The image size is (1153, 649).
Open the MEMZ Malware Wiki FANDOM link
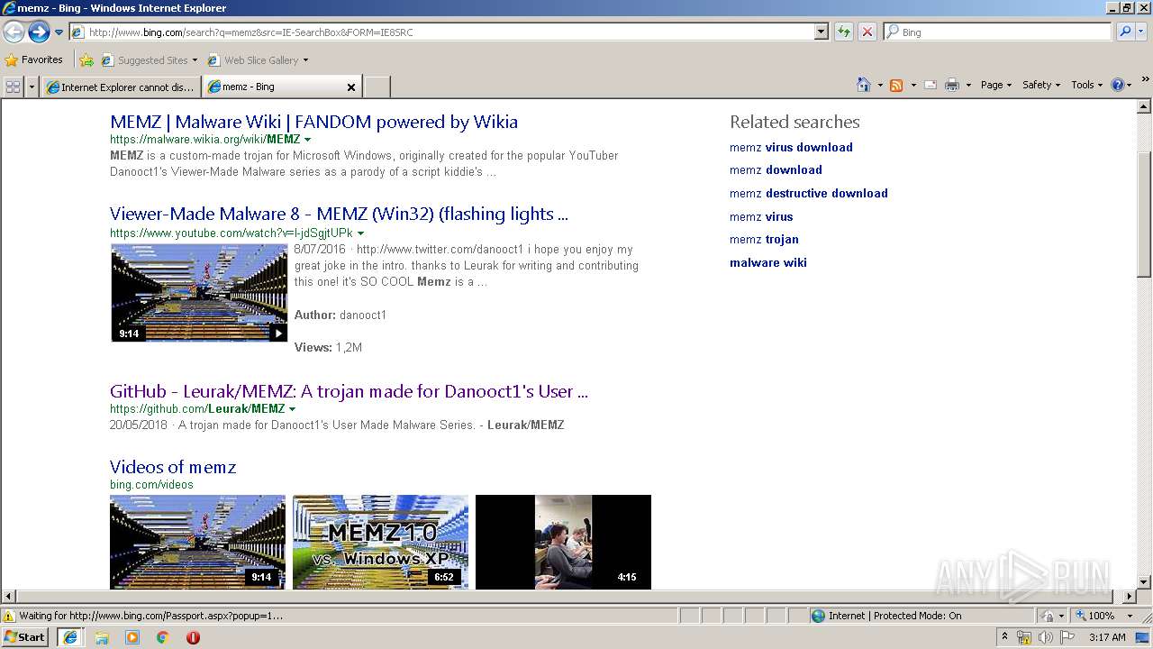tap(313, 122)
